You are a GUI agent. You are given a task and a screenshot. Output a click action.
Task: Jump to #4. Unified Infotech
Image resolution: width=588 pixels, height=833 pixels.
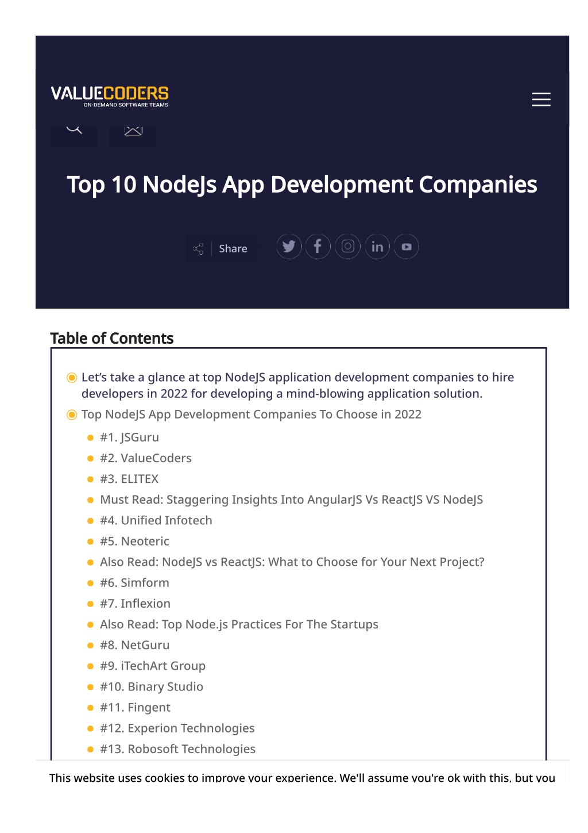(156, 520)
